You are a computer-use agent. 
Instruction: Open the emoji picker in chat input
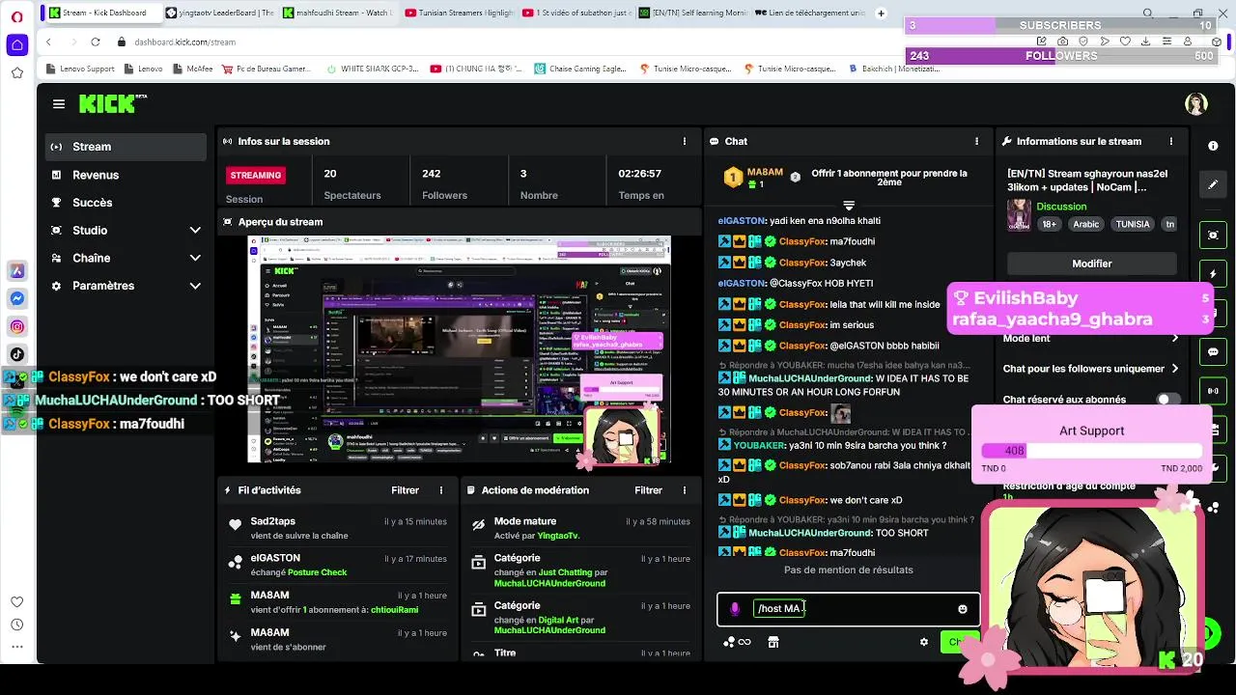pos(962,609)
